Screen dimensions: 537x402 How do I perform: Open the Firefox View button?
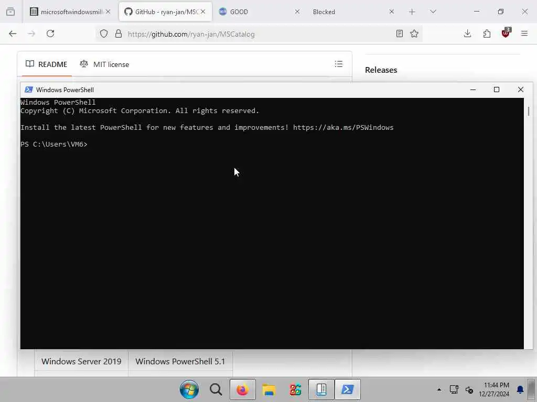click(10, 12)
